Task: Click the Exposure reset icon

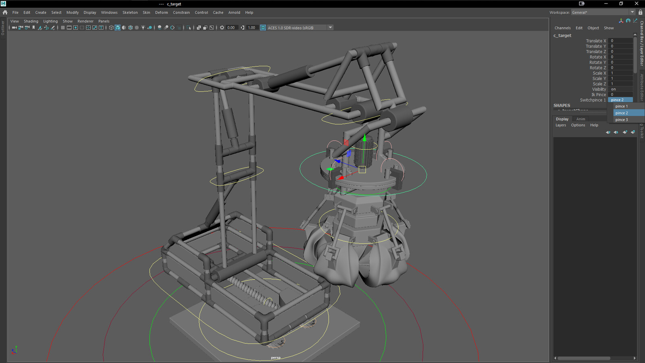Action: point(222,27)
